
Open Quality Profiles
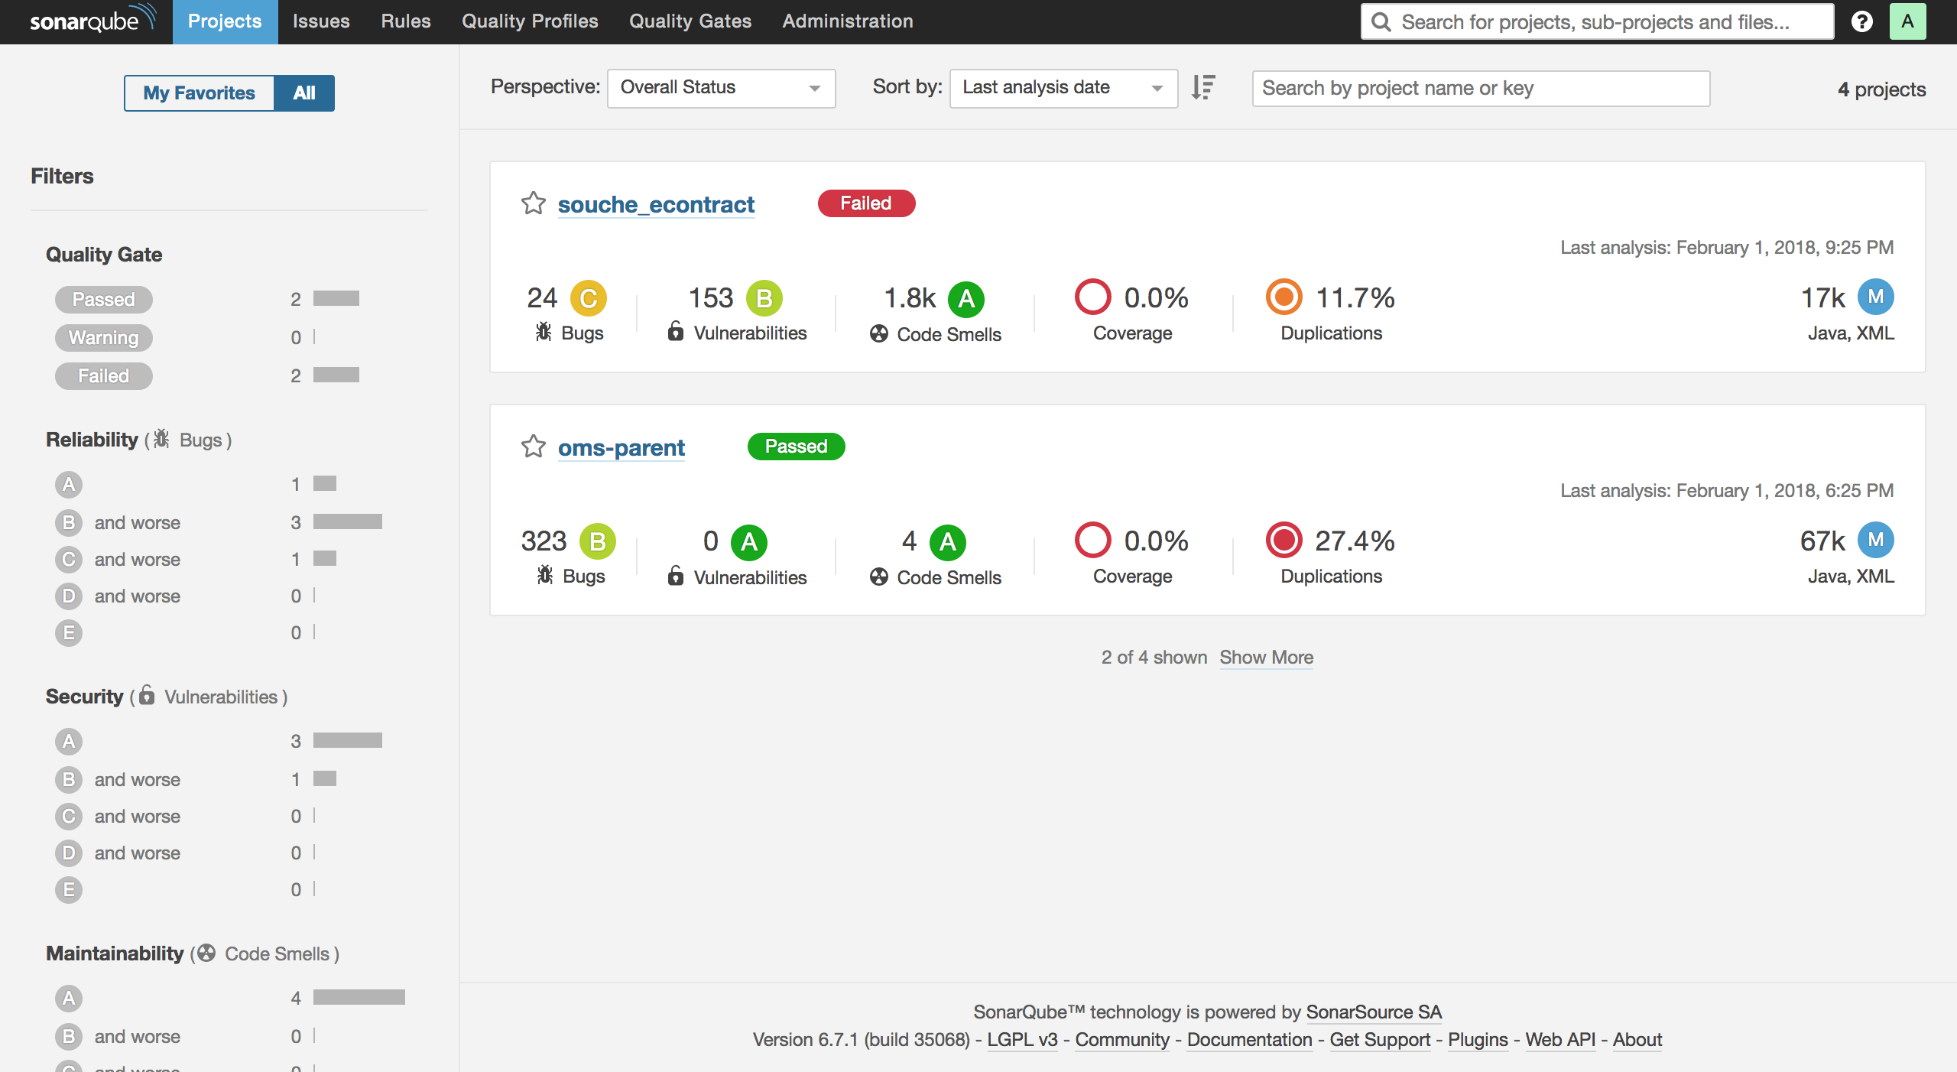pyautogui.click(x=530, y=21)
